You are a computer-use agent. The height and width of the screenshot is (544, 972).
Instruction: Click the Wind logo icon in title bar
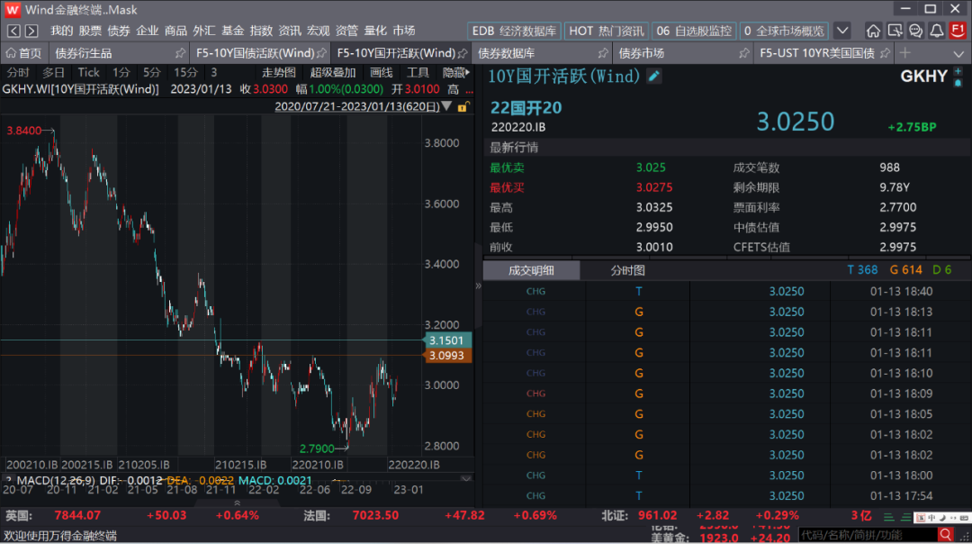coord(12,10)
